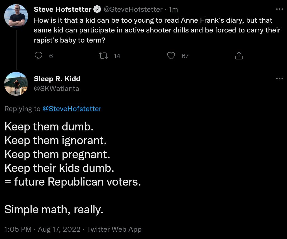Open the more options menu on Steve's tweet

pyautogui.click(x=279, y=8)
